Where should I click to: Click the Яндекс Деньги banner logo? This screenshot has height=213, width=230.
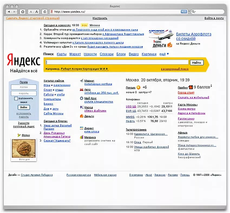point(162,44)
